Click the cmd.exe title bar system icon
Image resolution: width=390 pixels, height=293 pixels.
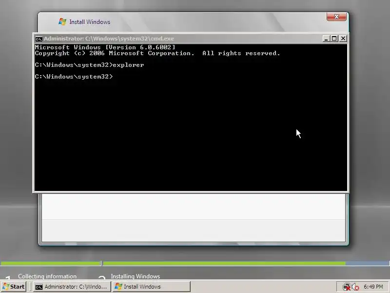[39, 39]
